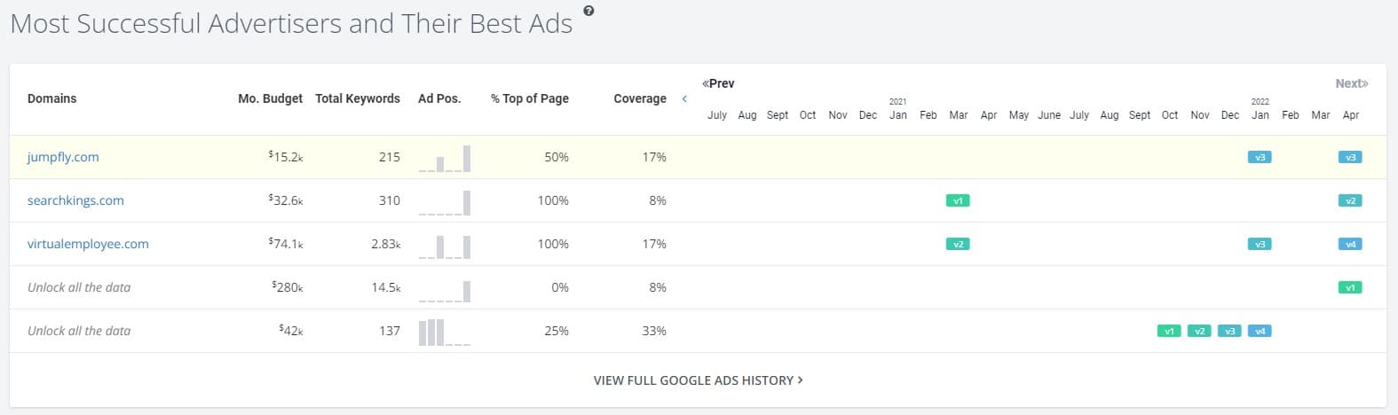Click first Unlock all the data row
Screen dimensions: 1398x415
click(x=79, y=287)
